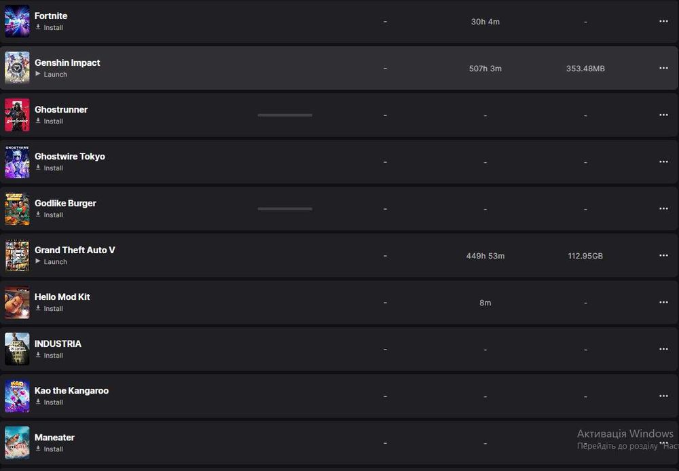This screenshot has width=679, height=471.
Task: Open the ellipsis menu for INDUSTRIA
Action: (663, 349)
